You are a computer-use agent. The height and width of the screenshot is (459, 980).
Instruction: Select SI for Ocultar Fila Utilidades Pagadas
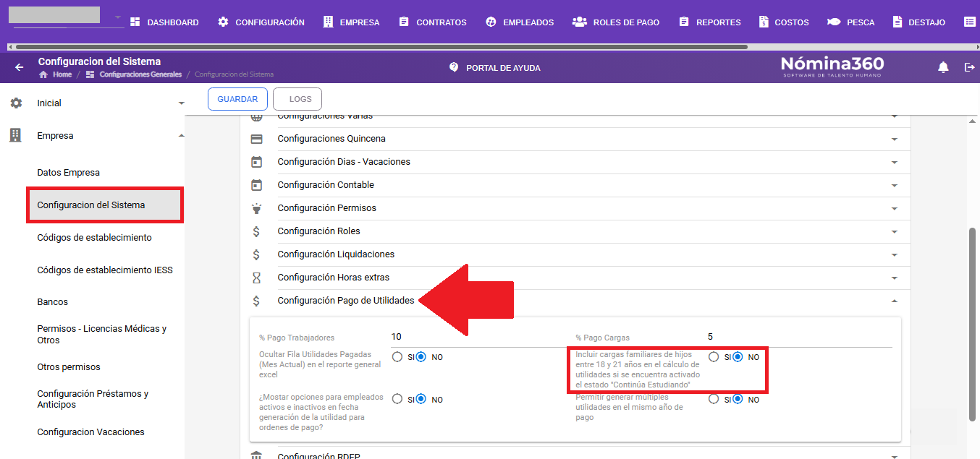[x=397, y=357]
